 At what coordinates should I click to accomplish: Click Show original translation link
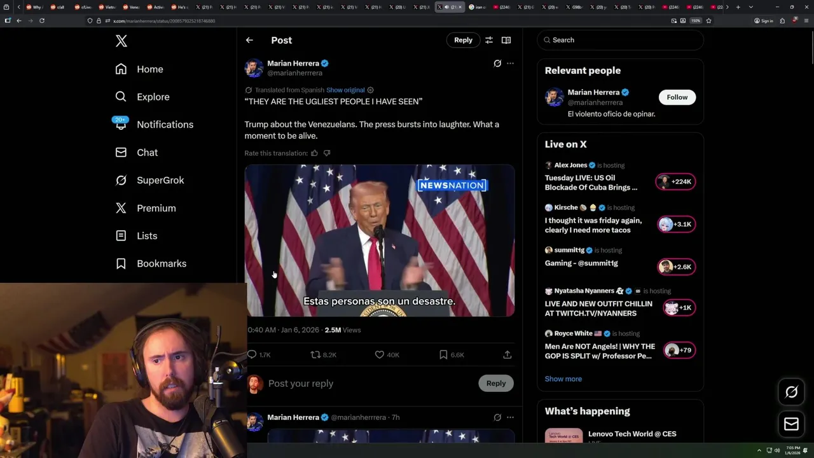pos(345,90)
